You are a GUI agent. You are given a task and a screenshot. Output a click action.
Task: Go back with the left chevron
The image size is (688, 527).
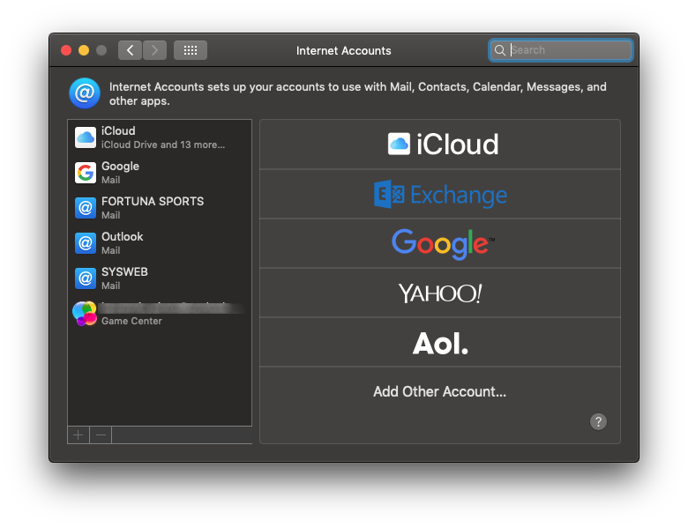[131, 50]
